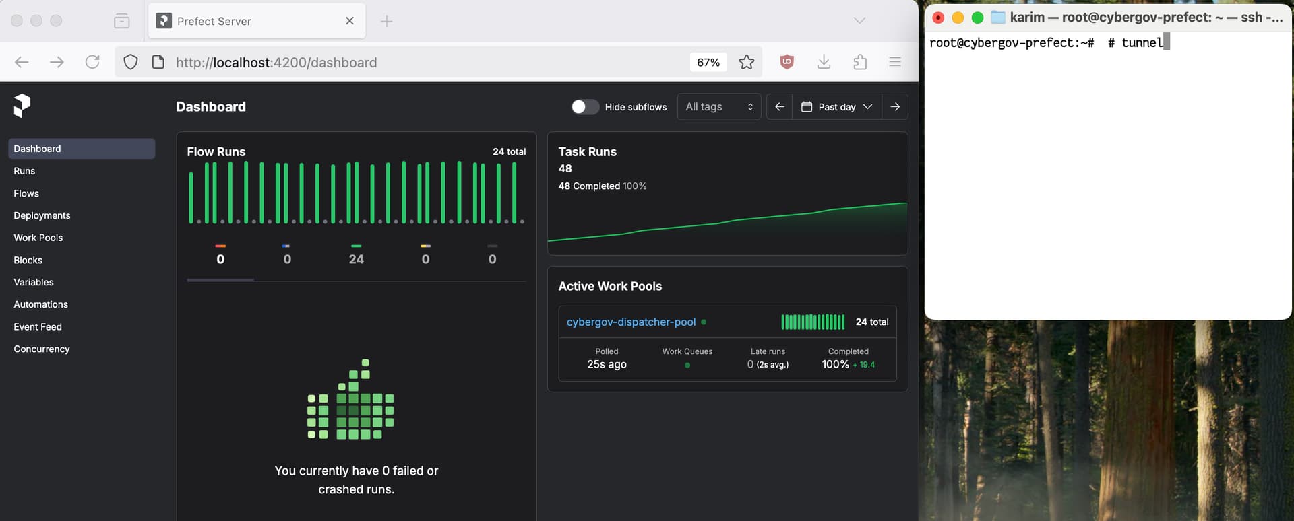Go back with the browser back arrow
Screen dimensions: 1294x521
(x=22, y=62)
